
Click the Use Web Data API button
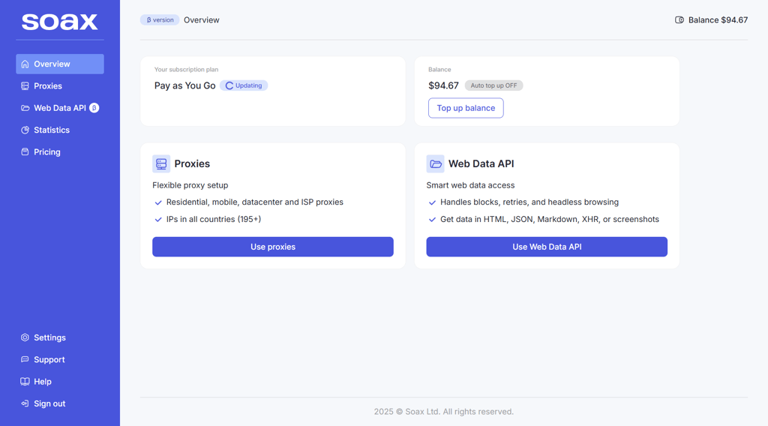click(547, 247)
